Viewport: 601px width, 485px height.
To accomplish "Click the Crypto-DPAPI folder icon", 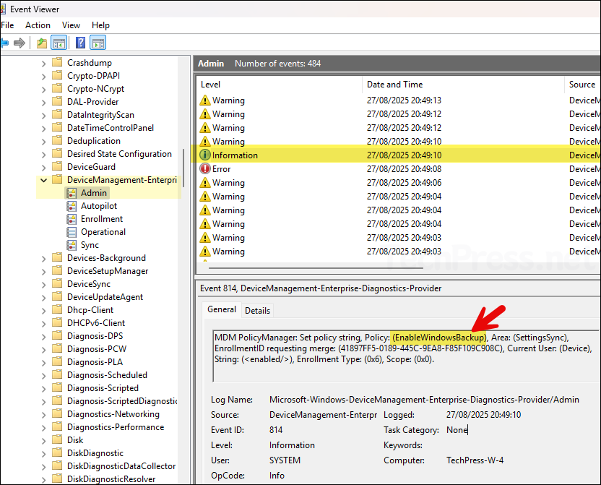I will [57, 75].
